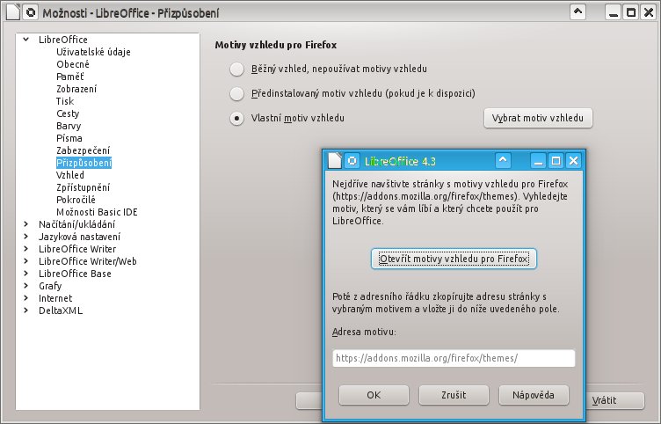Expand the LibreOffice Writer/Web tree node
The width and height of the screenshot is (661, 424).
[x=26, y=260]
